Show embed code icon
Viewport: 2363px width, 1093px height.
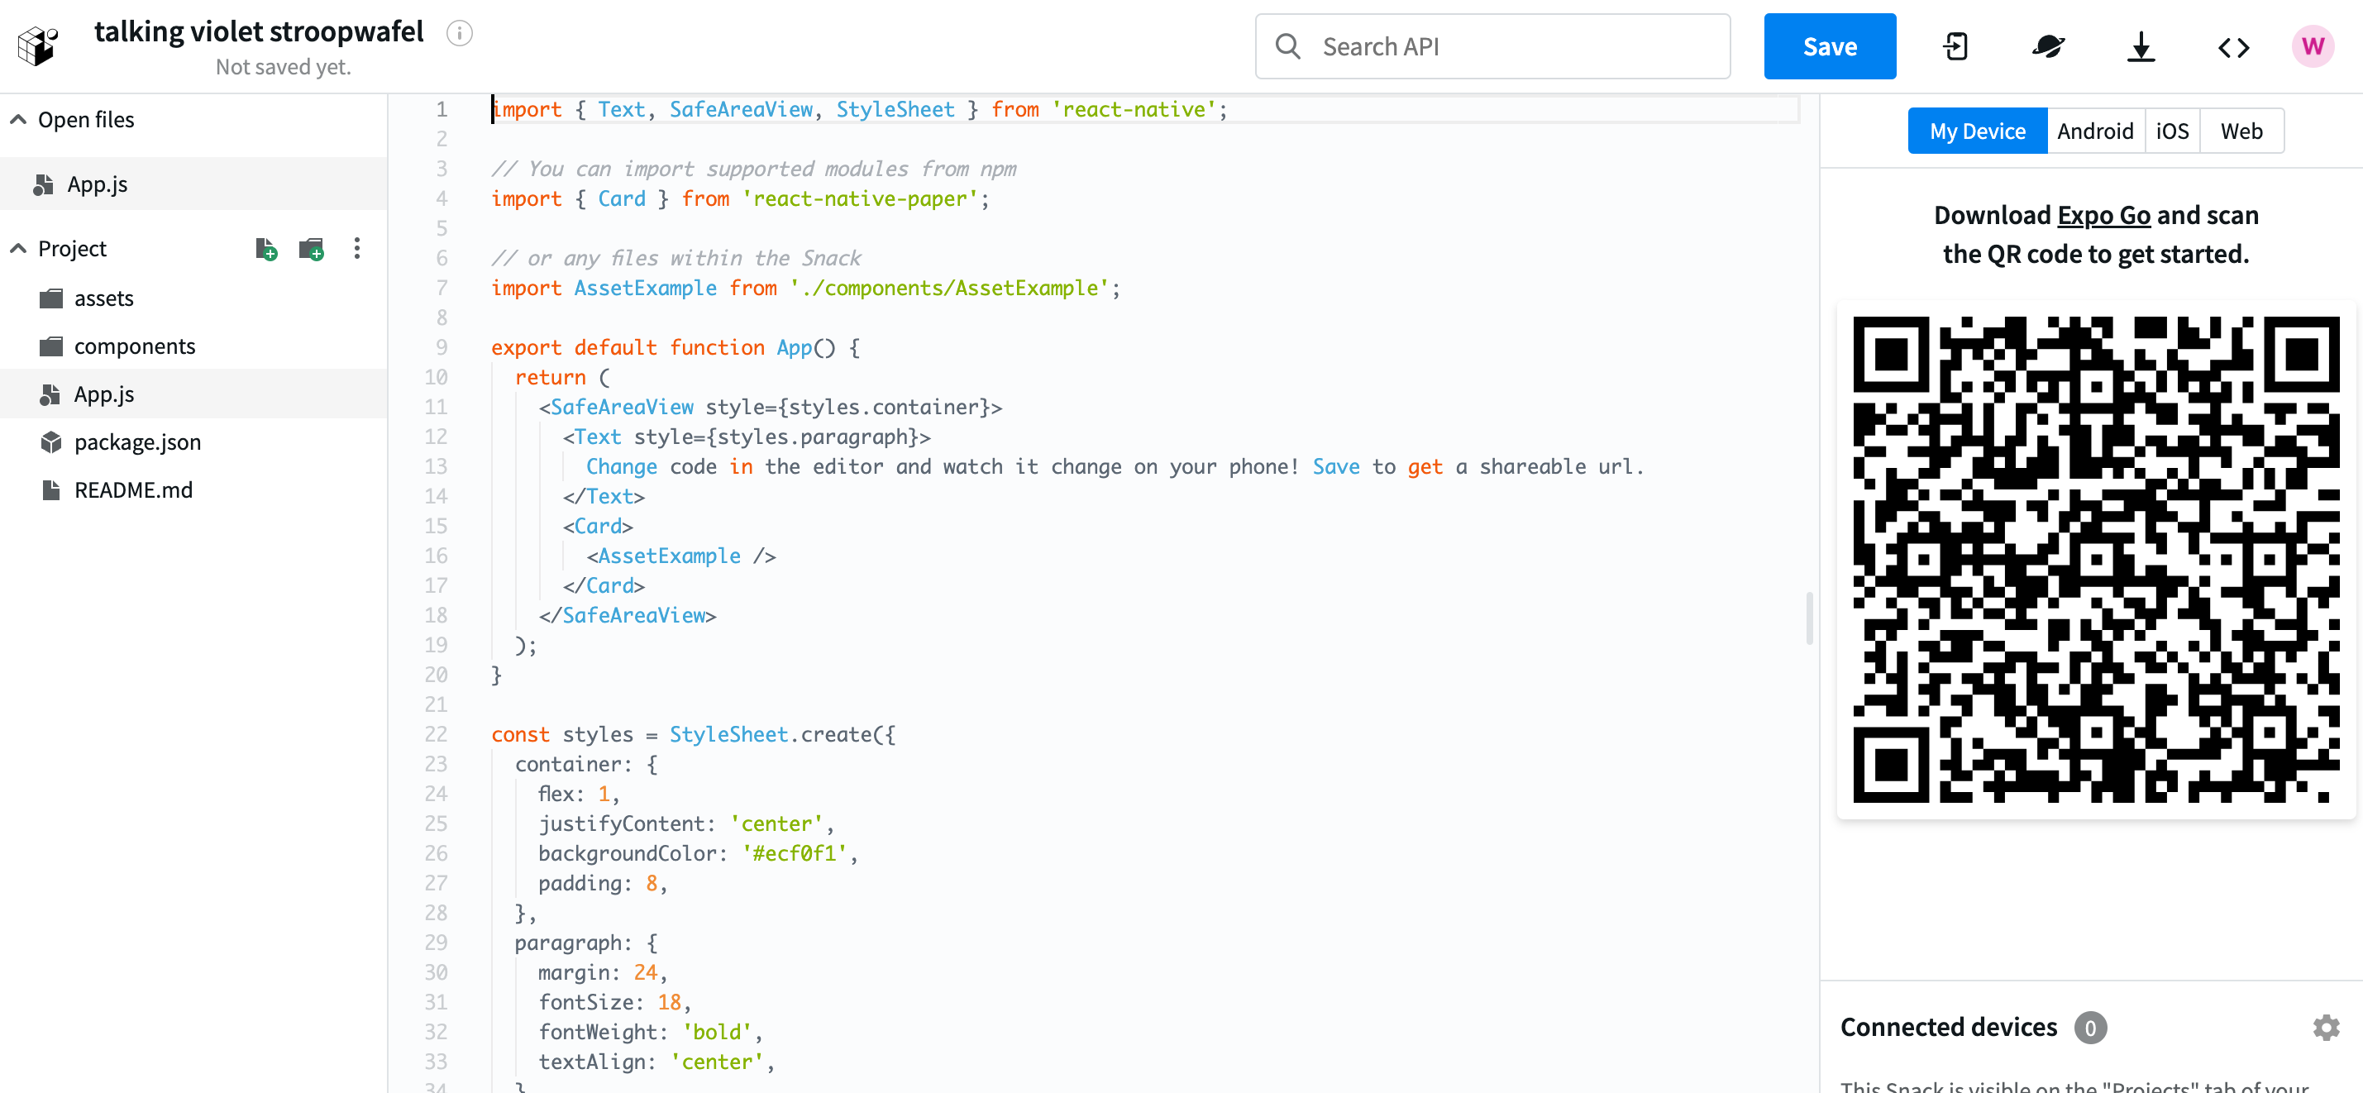click(2232, 47)
